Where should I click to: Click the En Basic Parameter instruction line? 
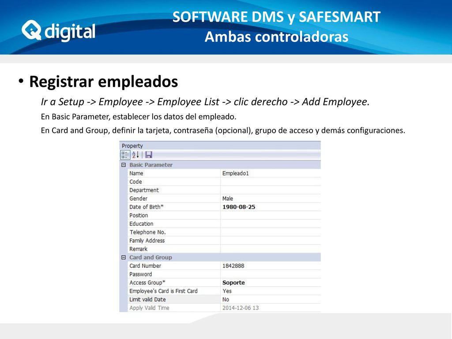tap(138, 117)
